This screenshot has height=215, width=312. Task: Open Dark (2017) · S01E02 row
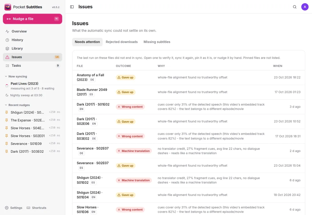coord(188,107)
